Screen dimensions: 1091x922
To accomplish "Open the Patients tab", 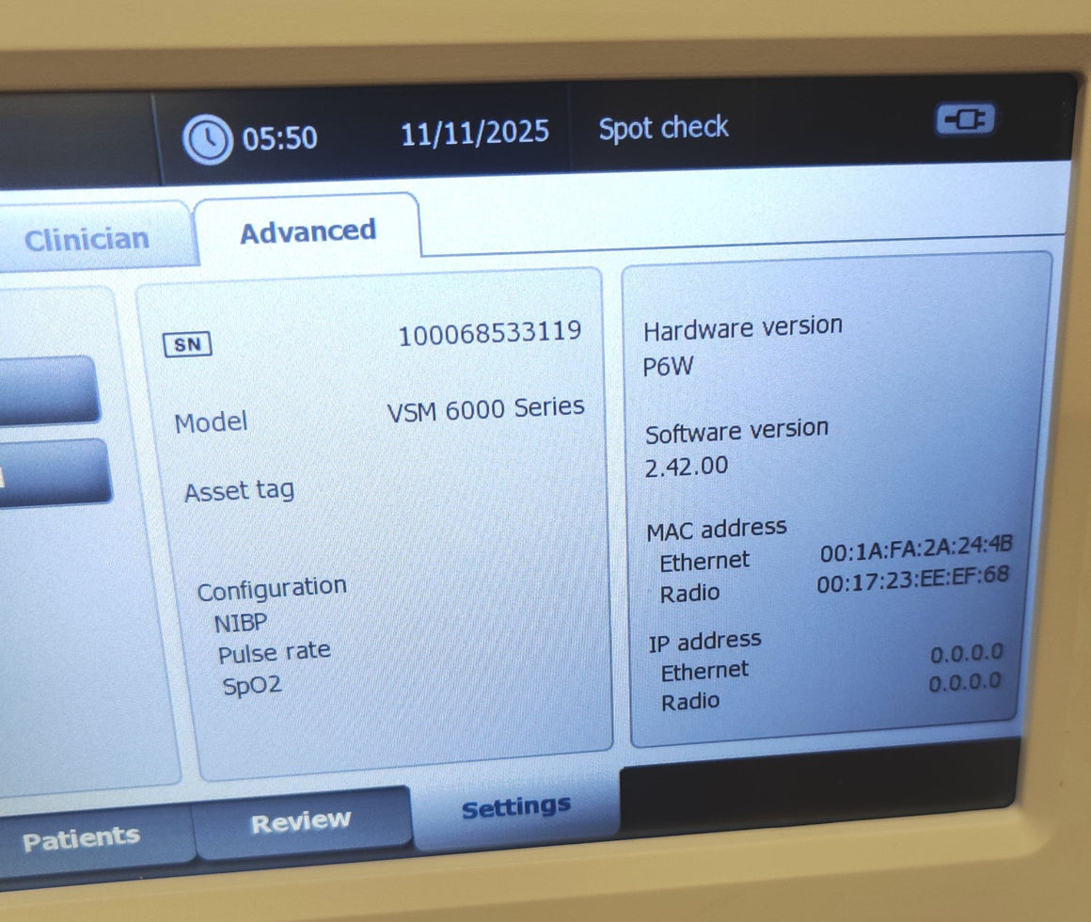I will [81, 837].
